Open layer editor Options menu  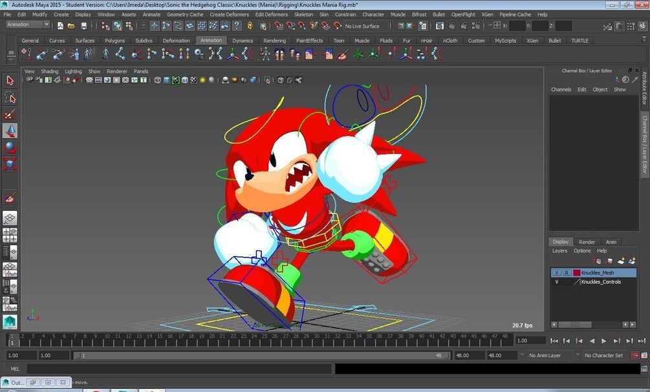click(582, 250)
